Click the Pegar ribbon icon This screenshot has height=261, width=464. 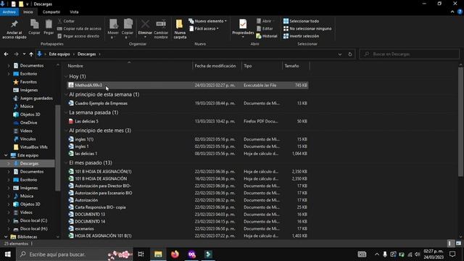tap(49, 24)
